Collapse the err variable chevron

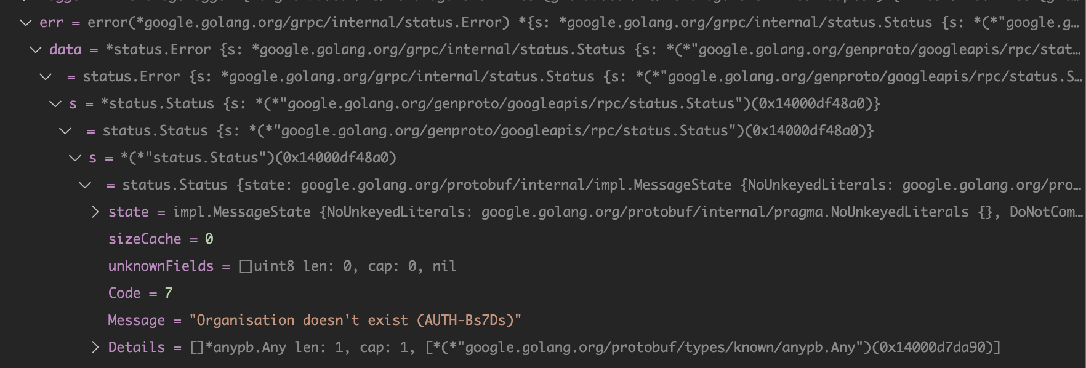point(26,23)
